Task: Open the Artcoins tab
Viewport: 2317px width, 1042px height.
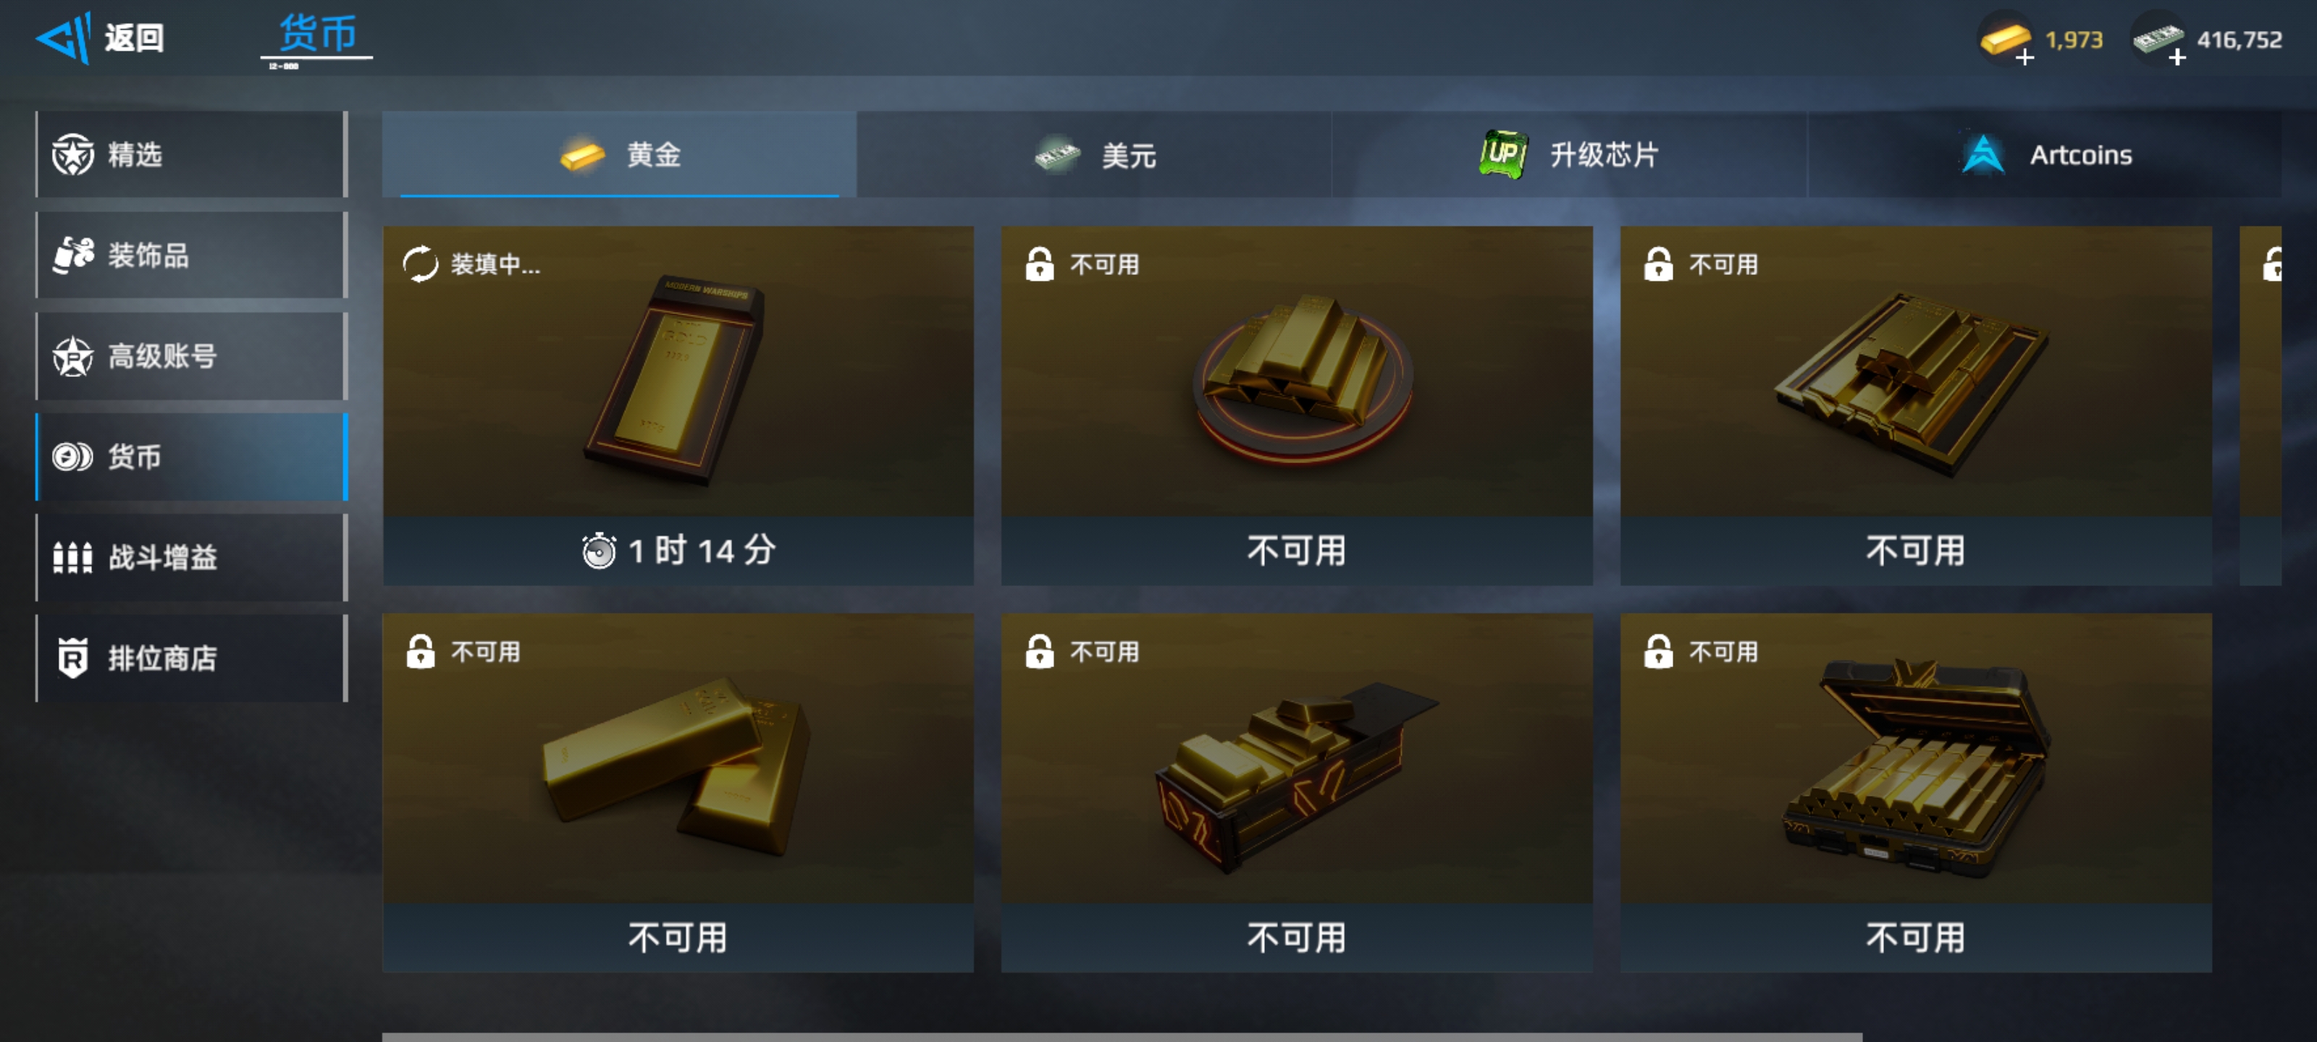Action: (x=2045, y=155)
